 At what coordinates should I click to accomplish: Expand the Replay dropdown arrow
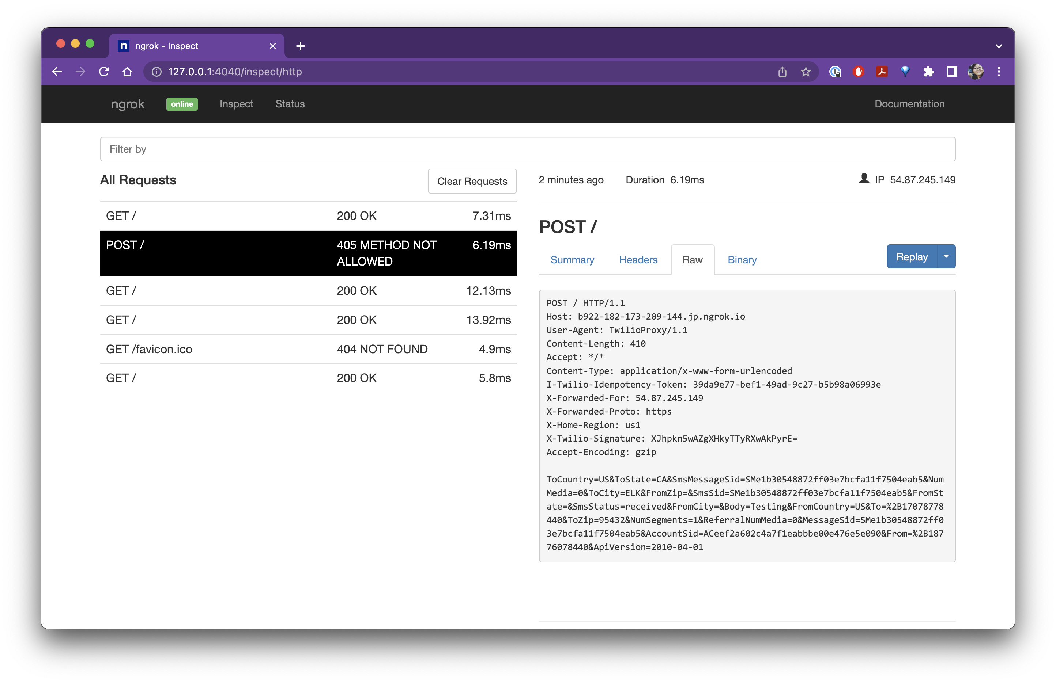click(x=946, y=256)
